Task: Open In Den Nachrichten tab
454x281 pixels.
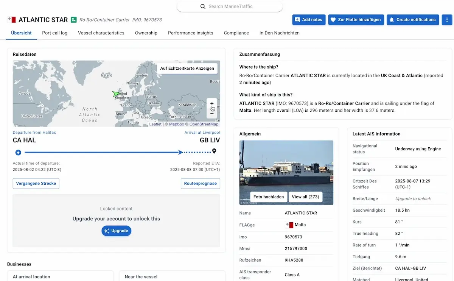Action: pos(280,33)
